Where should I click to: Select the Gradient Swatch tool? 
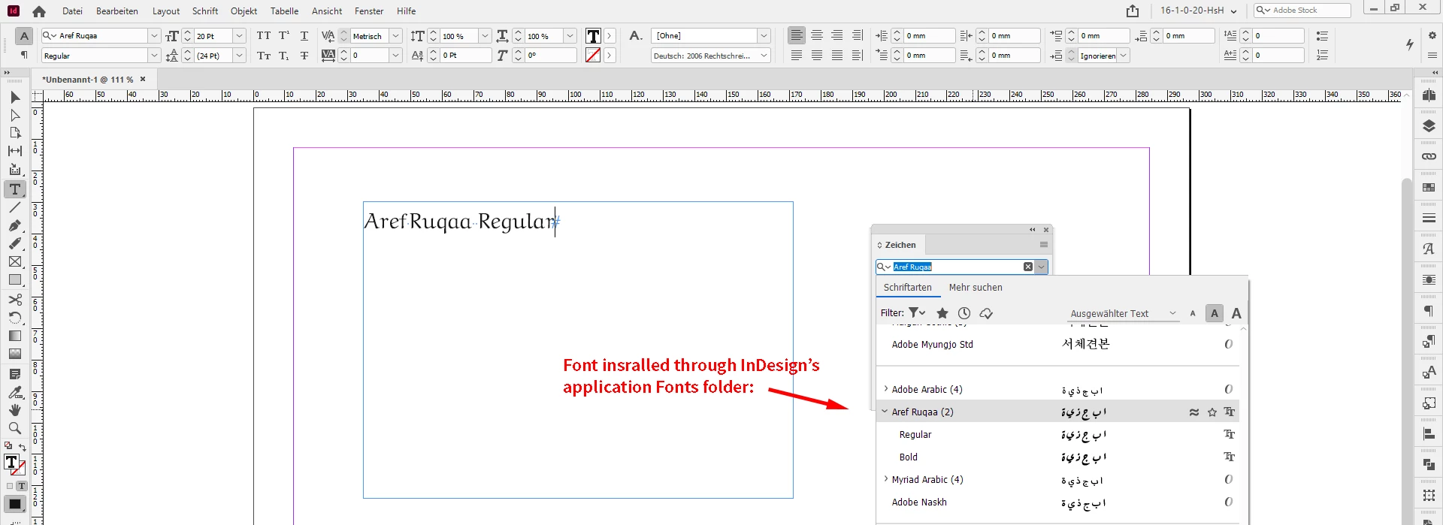coord(15,336)
